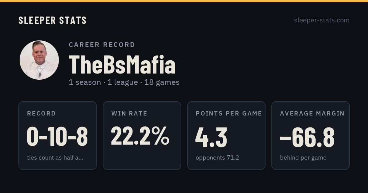Click the behind per game caption

click(303, 158)
